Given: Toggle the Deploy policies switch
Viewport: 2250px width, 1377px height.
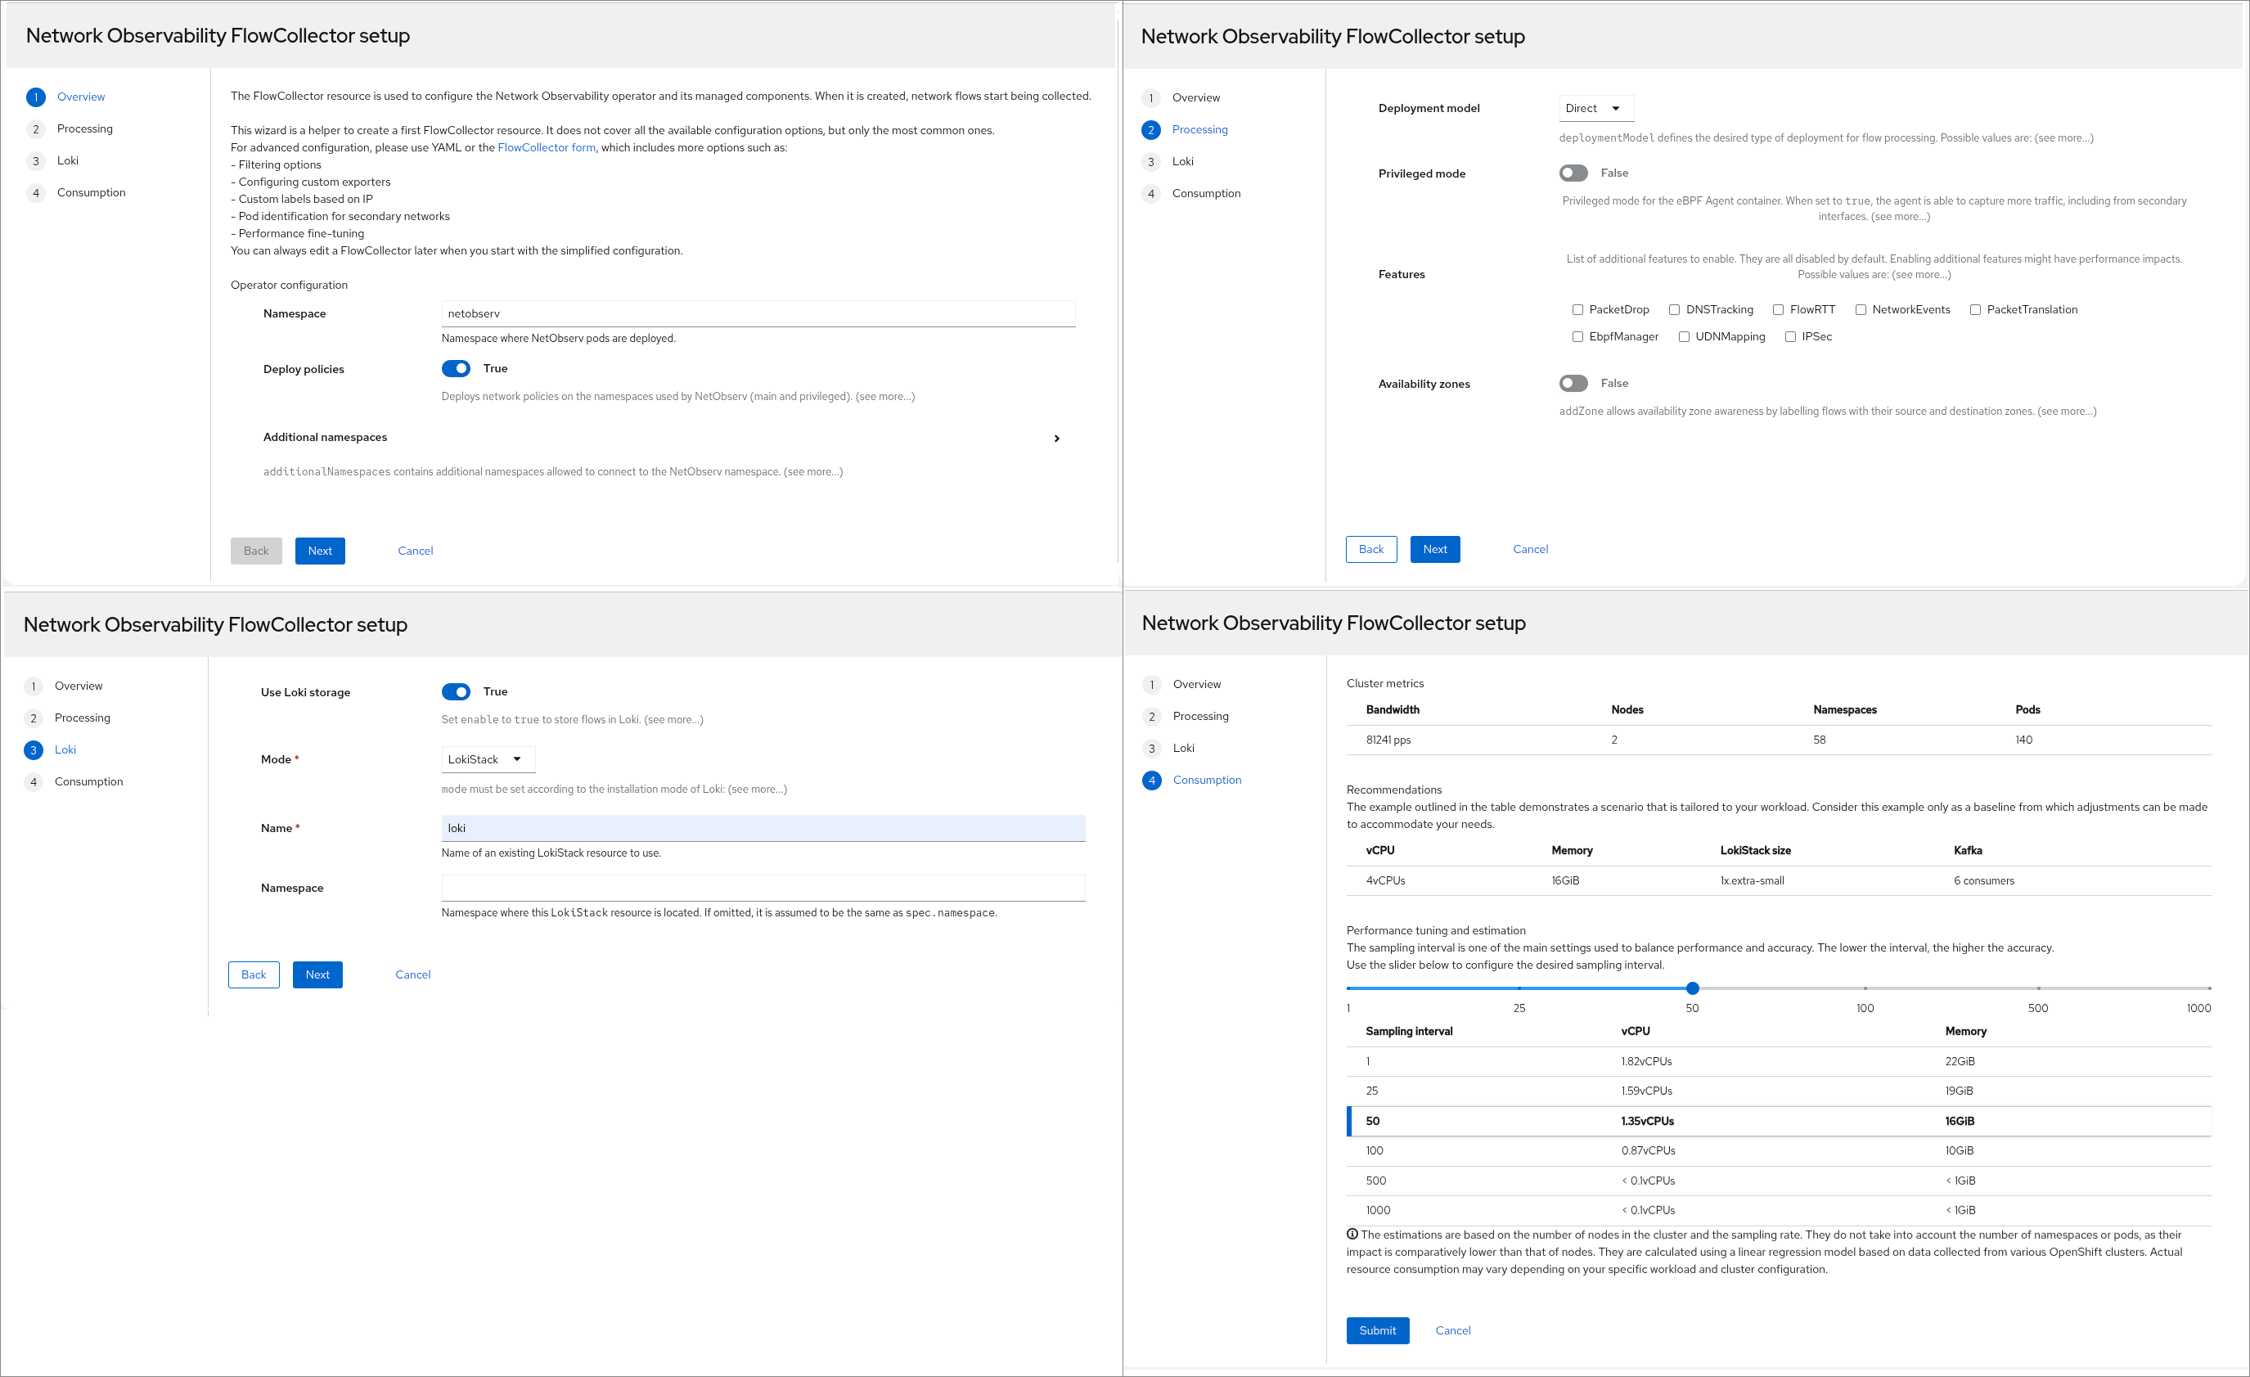Looking at the screenshot, I should [456, 368].
